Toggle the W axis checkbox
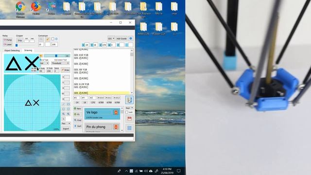This screenshot has height=175, width=311. 109,45
